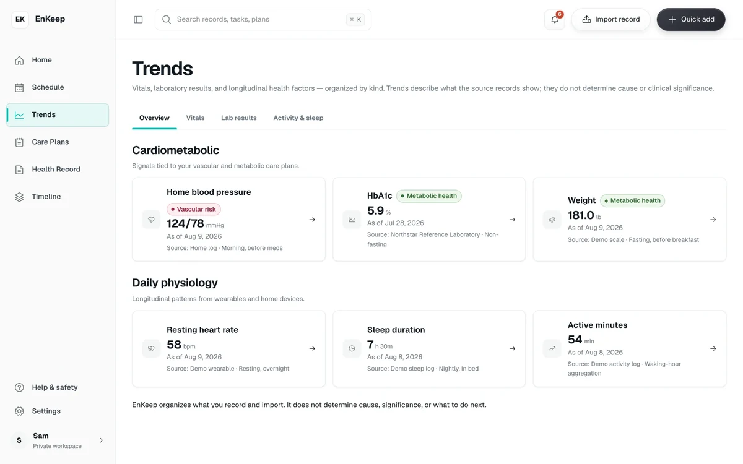The width and height of the screenshot is (743, 464).
Task: Click the trend icon on Active minutes
Action: pyautogui.click(x=552, y=348)
